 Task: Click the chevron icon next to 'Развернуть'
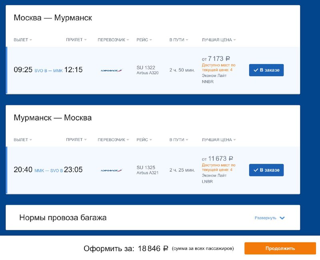[x=282, y=218]
